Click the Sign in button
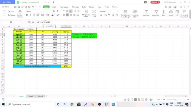Screen dimensions: 191x107 coord(155,2)
